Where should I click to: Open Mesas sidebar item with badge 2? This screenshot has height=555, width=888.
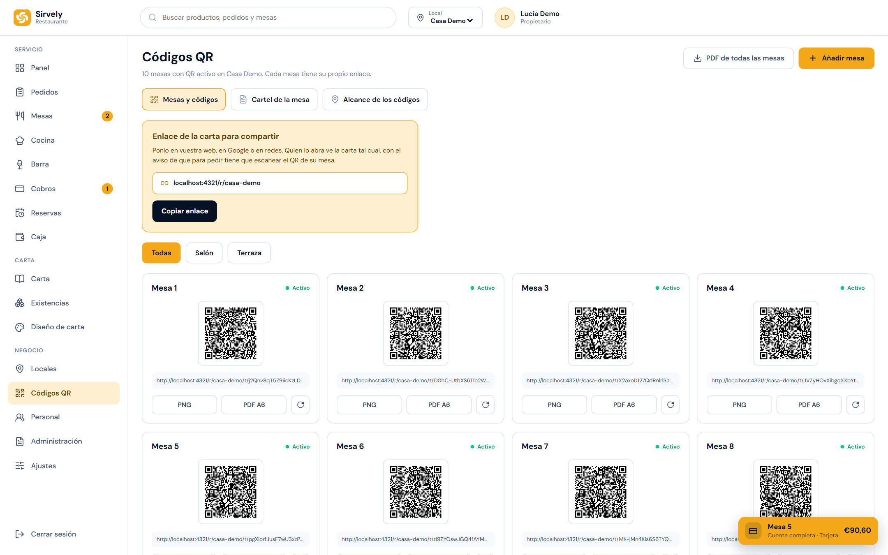(64, 116)
